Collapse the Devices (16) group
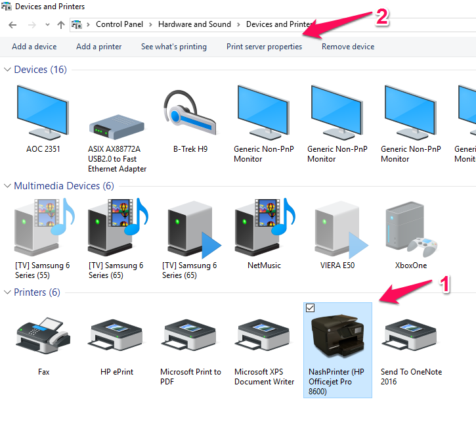 coord(7,69)
